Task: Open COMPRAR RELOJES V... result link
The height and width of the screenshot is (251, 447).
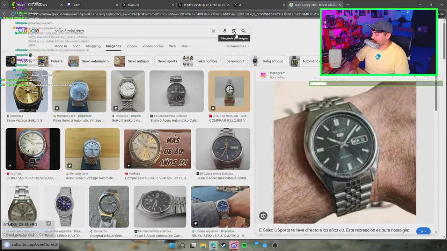Action: click(229, 121)
